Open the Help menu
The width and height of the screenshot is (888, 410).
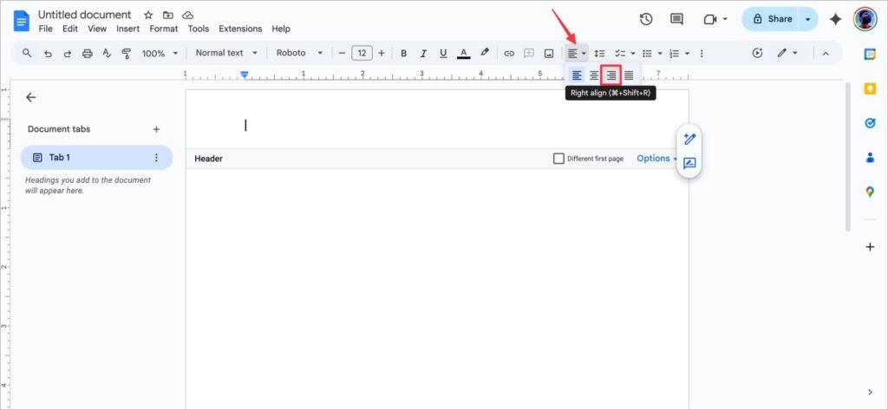281,29
